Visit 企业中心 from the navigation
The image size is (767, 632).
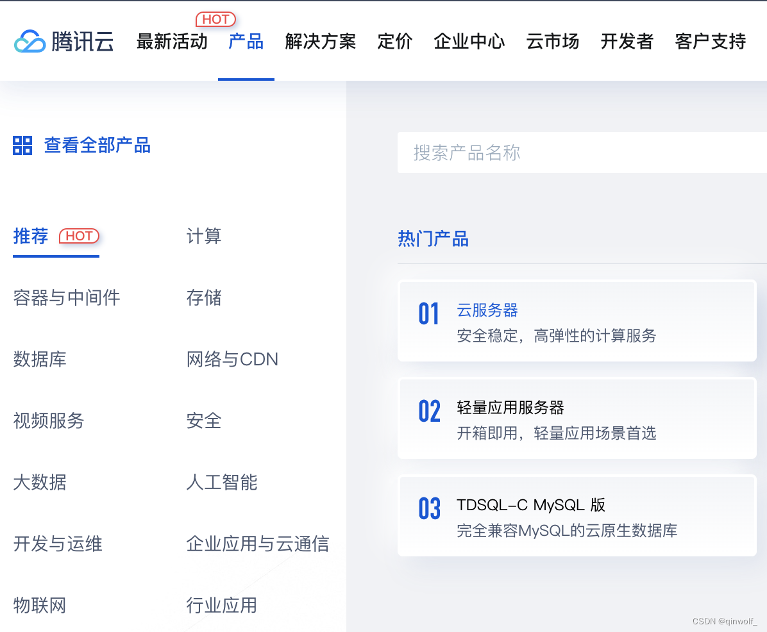click(469, 41)
